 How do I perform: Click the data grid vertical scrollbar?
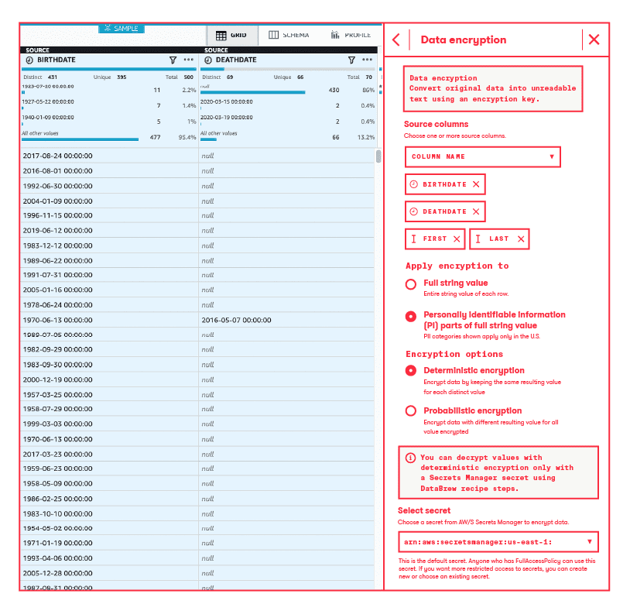378,156
